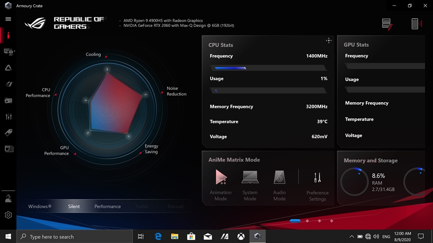
Task: Select the Manual operating mode
Action: [x=175, y=207]
